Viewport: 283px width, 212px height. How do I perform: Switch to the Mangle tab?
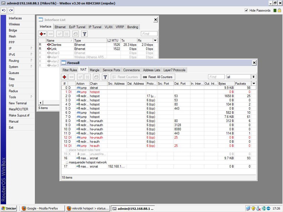tap(94, 70)
